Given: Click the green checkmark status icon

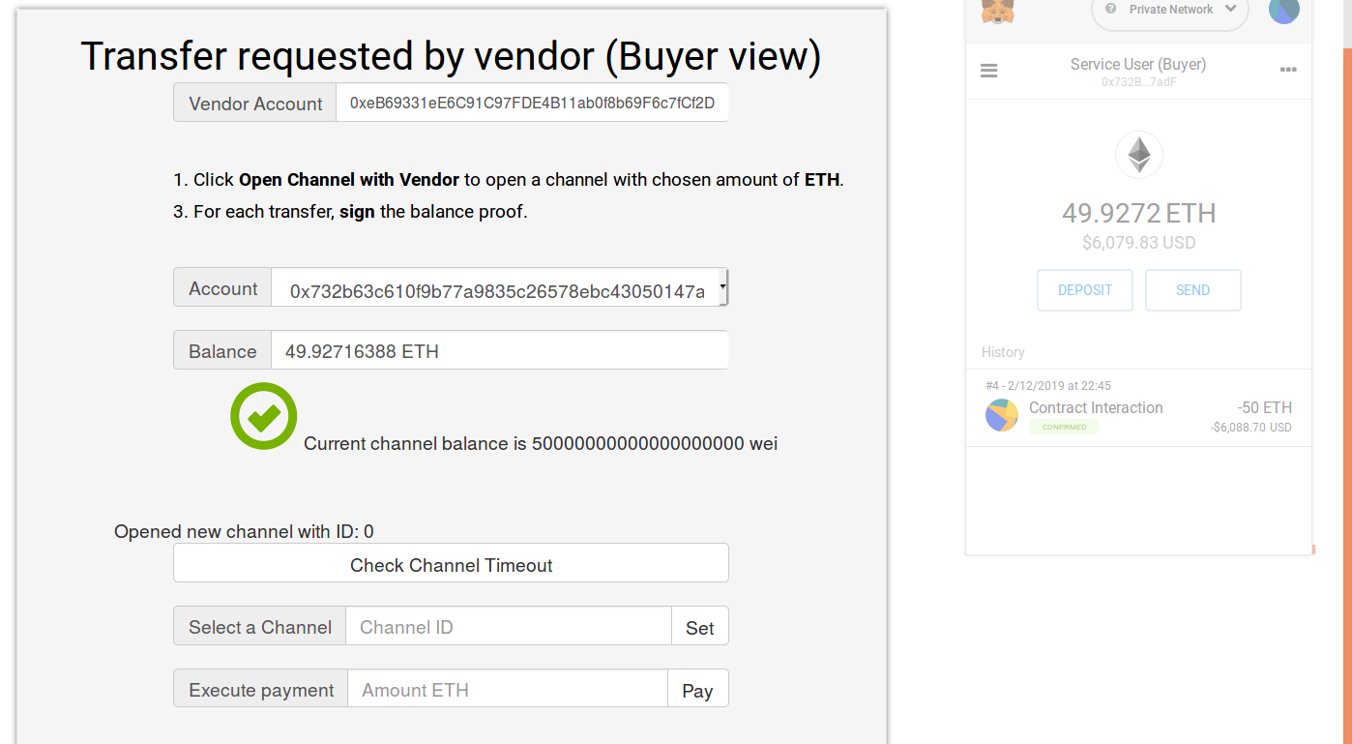Looking at the screenshot, I should [263, 416].
